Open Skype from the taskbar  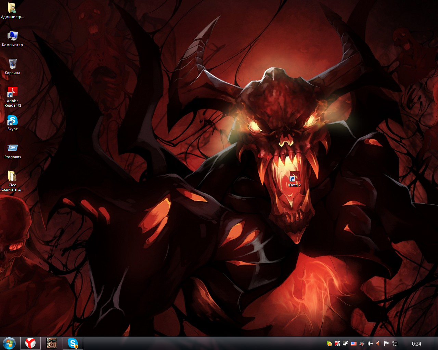pos(73,343)
